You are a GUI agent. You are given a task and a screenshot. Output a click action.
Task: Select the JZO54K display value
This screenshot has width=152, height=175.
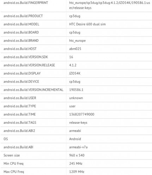click(x=75, y=73)
